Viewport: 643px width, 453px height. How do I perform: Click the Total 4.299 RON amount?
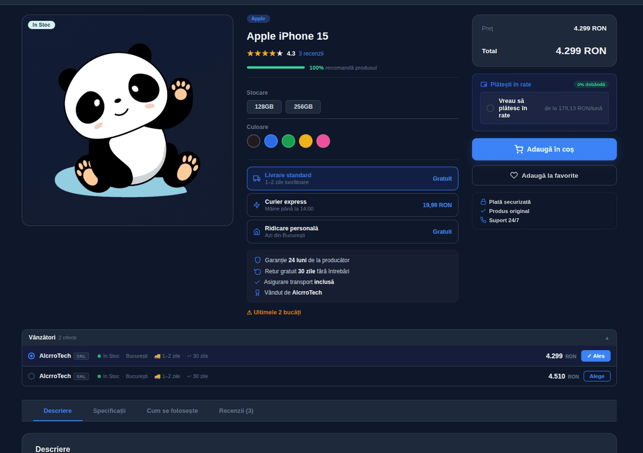[x=581, y=51]
